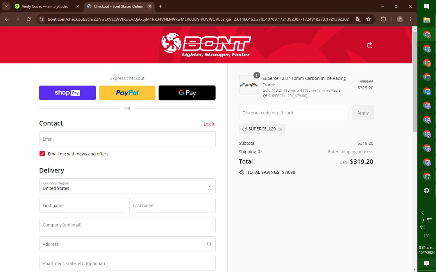Click the Supercell 2.0 110mm Carbon product name
Image resolution: width=436 pixels, height=272 pixels.
tap(304, 81)
